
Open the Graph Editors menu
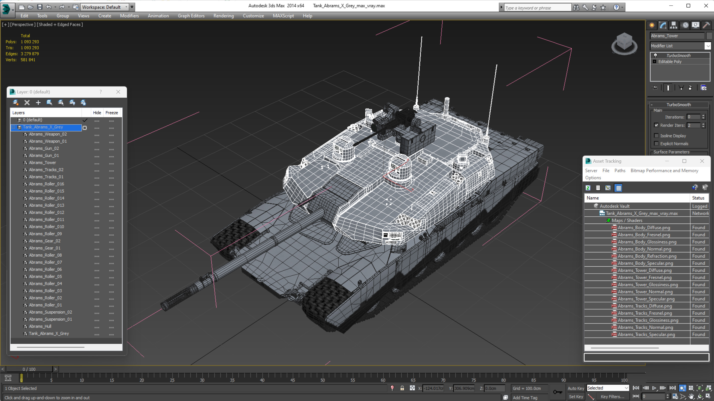[x=191, y=16]
